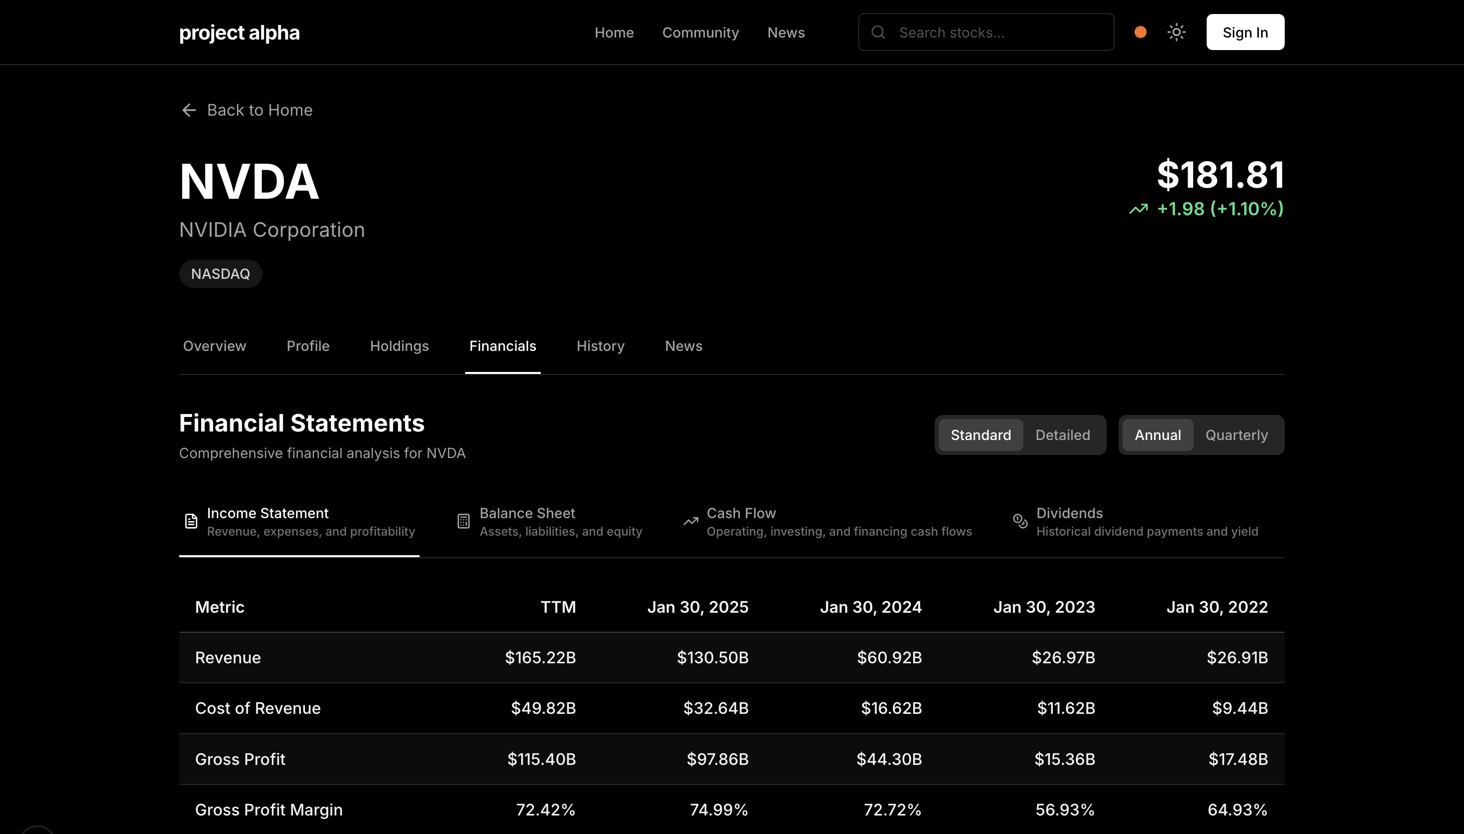Click the green trending-up price icon

point(1138,209)
